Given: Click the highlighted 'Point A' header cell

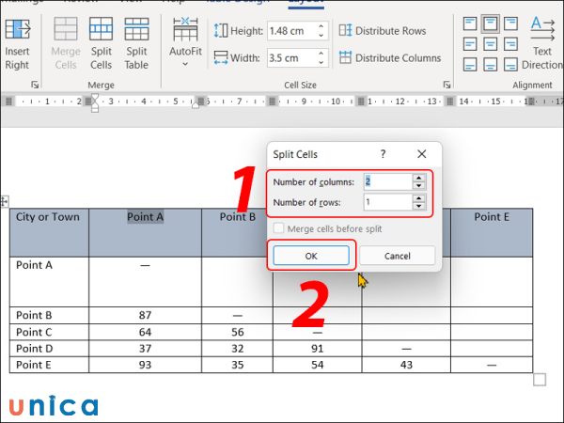Looking at the screenshot, I should [x=145, y=232].
